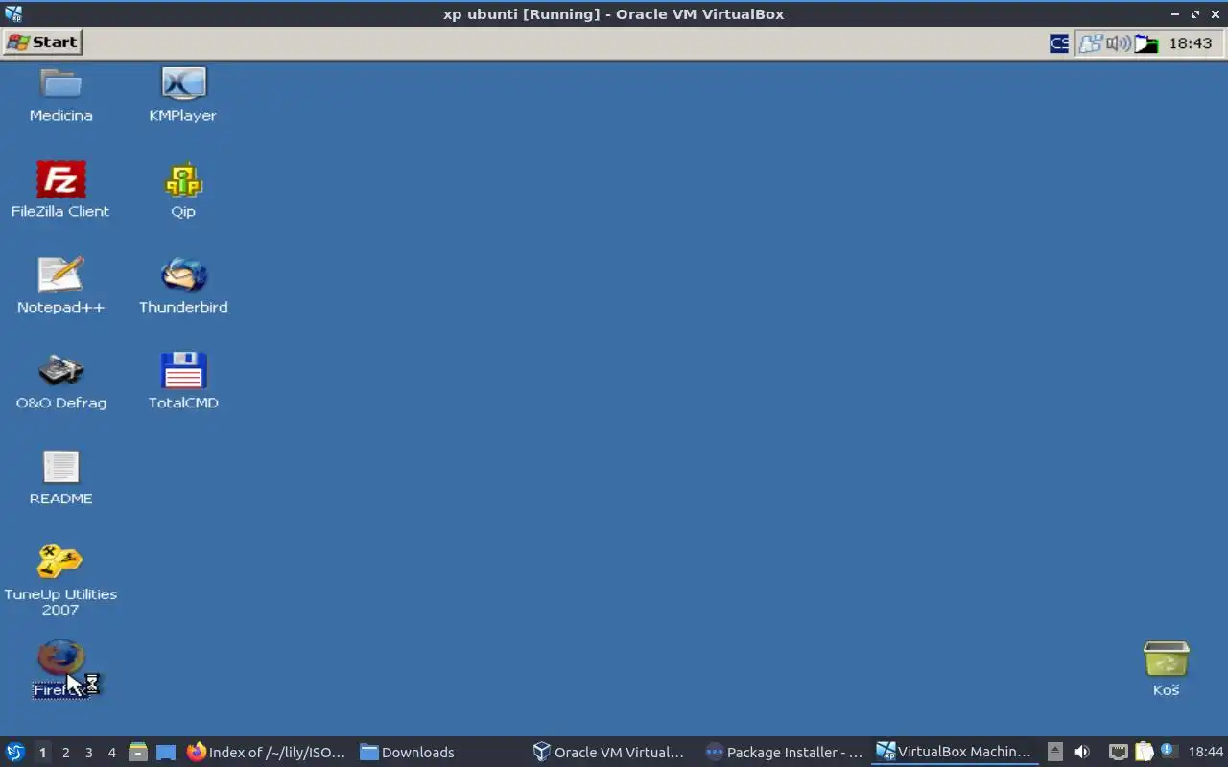Switch to the Oracle VM VirtualBox Manager task
The height and width of the screenshot is (767, 1228).
tap(609, 752)
